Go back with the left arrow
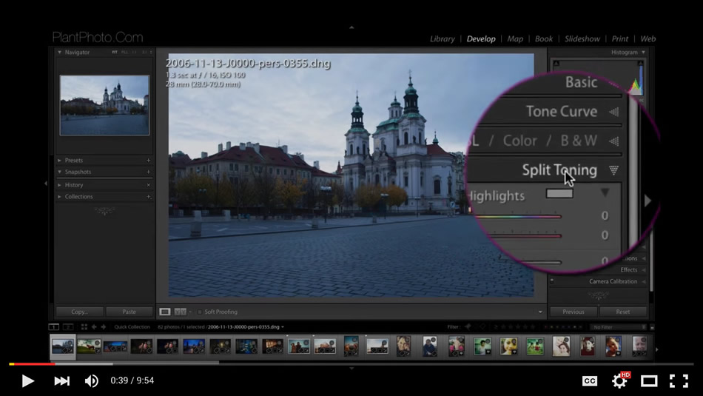The width and height of the screenshot is (703, 396). click(94, 327)
